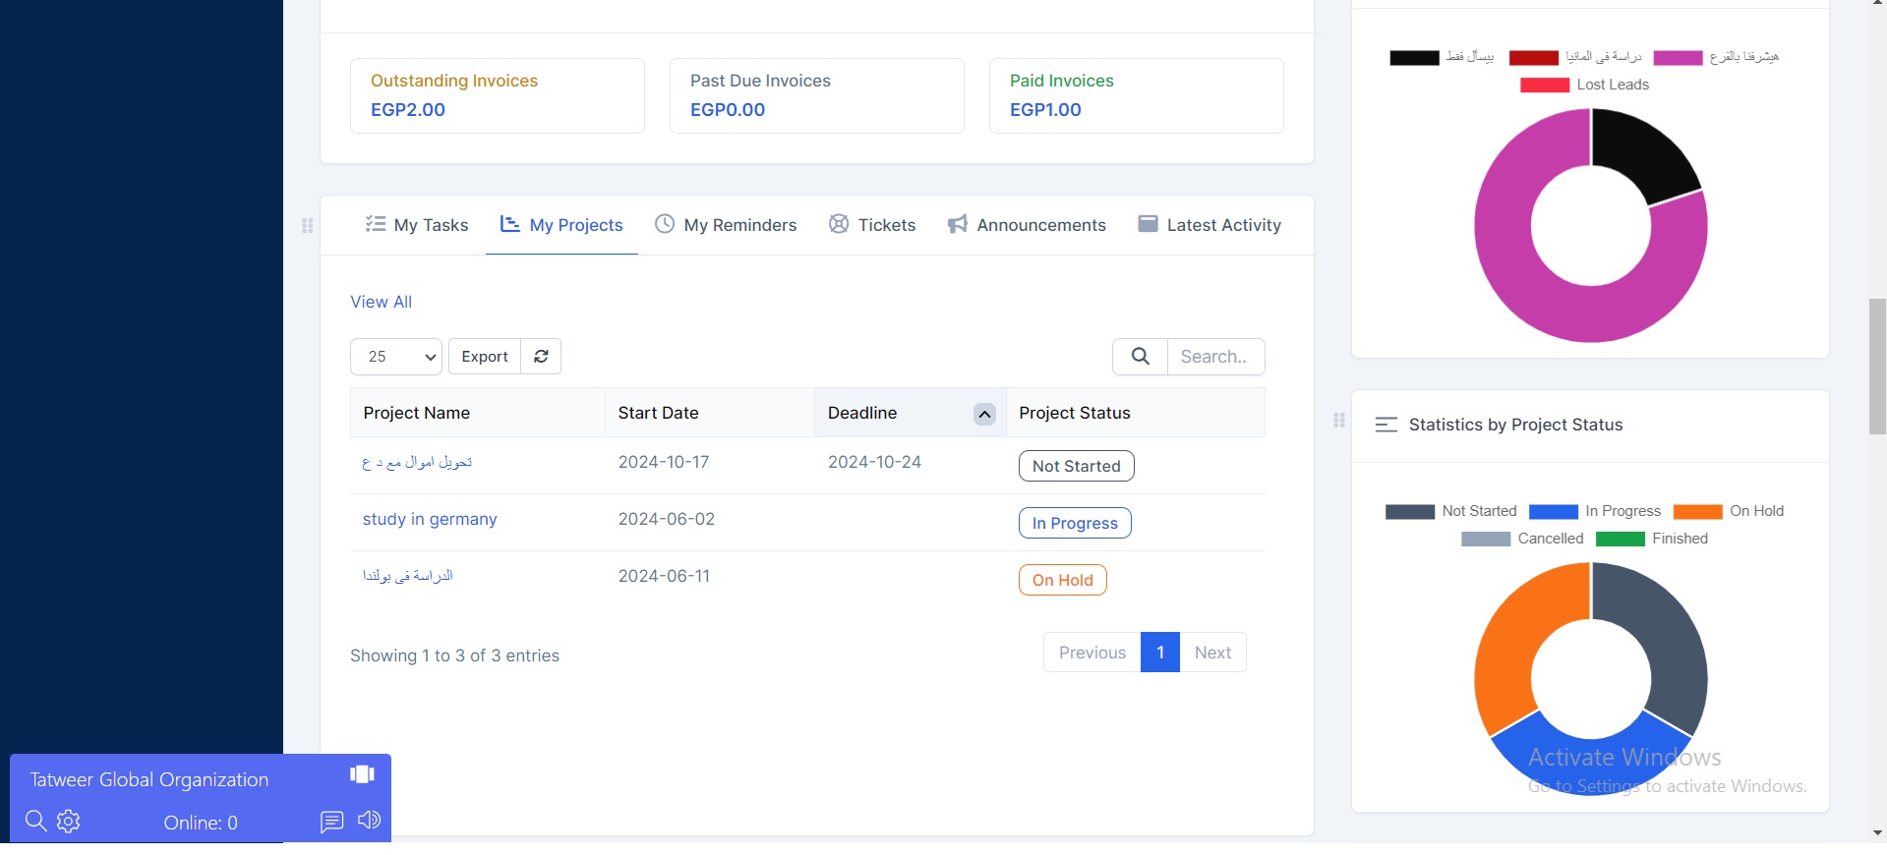
Task: Sort by Deadline using the arrow
Action: click(x=983, y=414)
